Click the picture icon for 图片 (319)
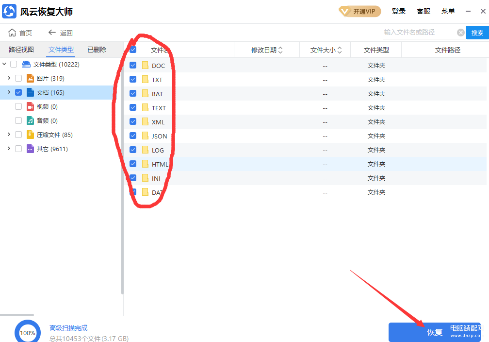The height and width of the screenshot is (342, 489). pos(30,78)
